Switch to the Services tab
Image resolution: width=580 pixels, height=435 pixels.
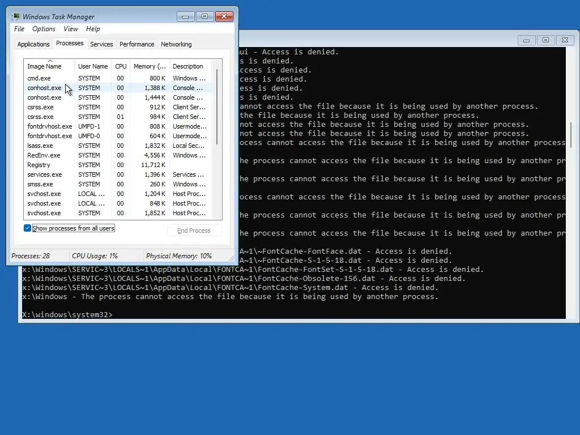(101, 44)
